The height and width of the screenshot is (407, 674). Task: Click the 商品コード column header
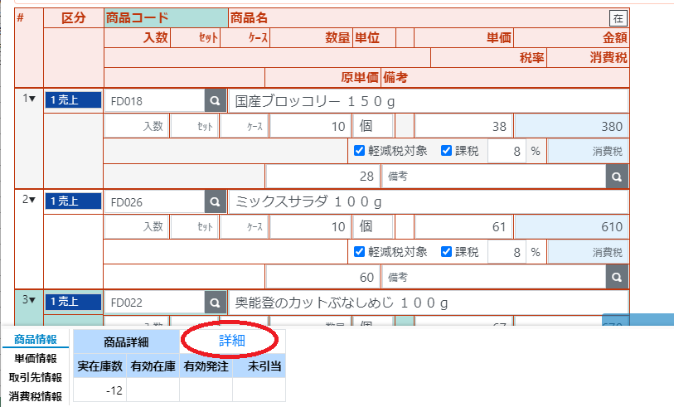pos(166,18)
